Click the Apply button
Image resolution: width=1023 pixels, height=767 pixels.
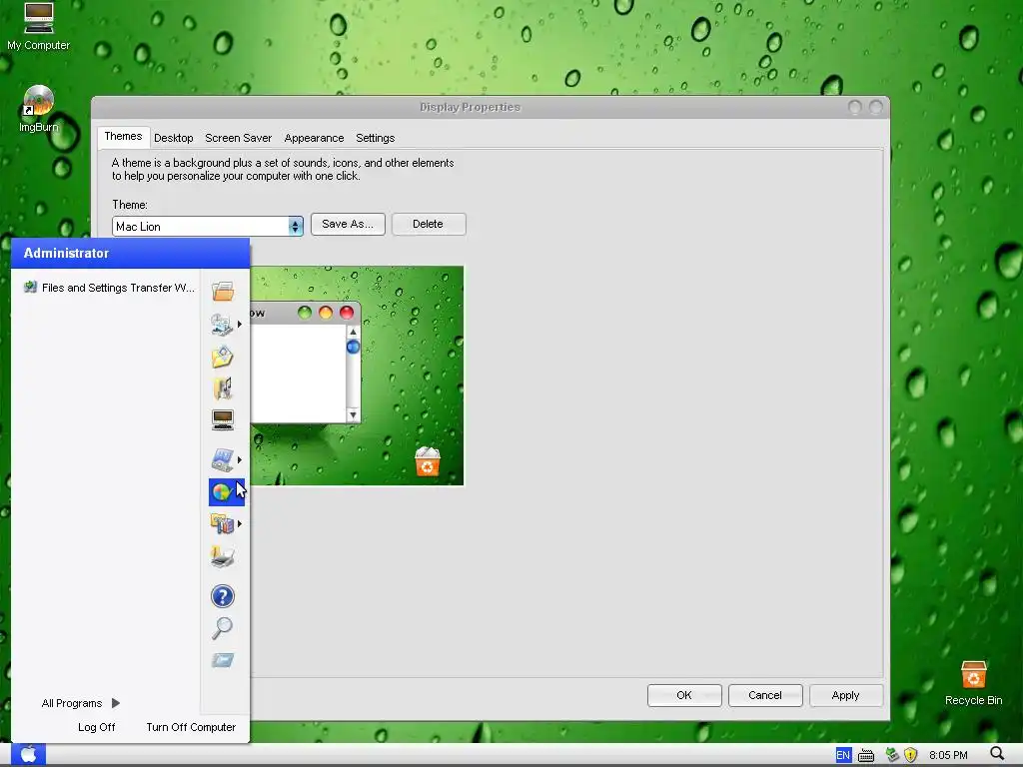846,695
